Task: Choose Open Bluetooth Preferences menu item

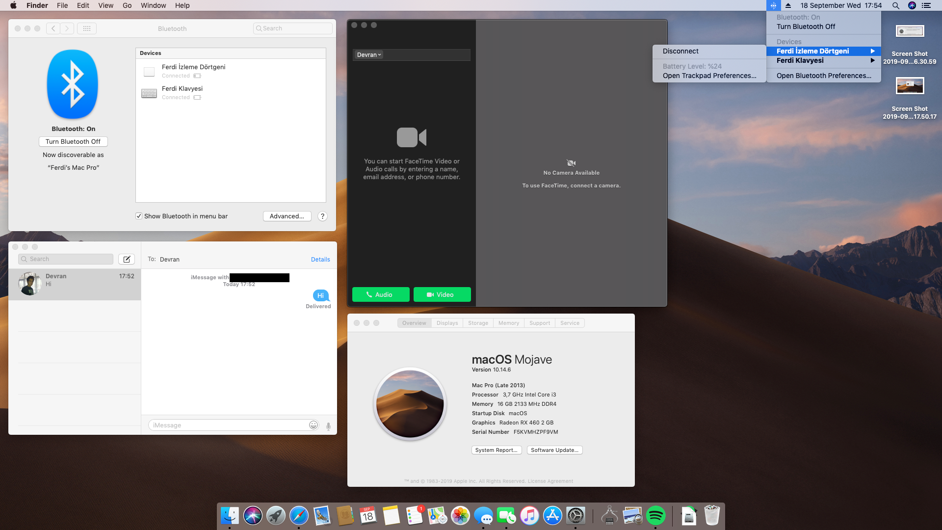Action: [824, 76]
